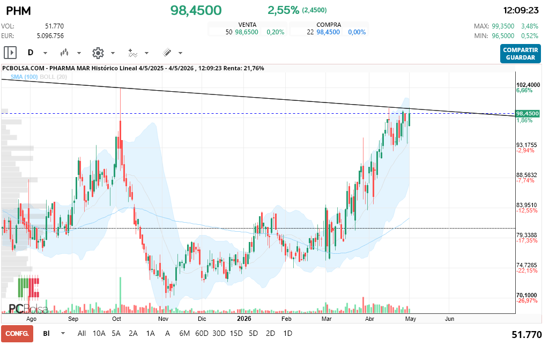Select the 30D time range

pyautogui.click(x=219, y=333)
